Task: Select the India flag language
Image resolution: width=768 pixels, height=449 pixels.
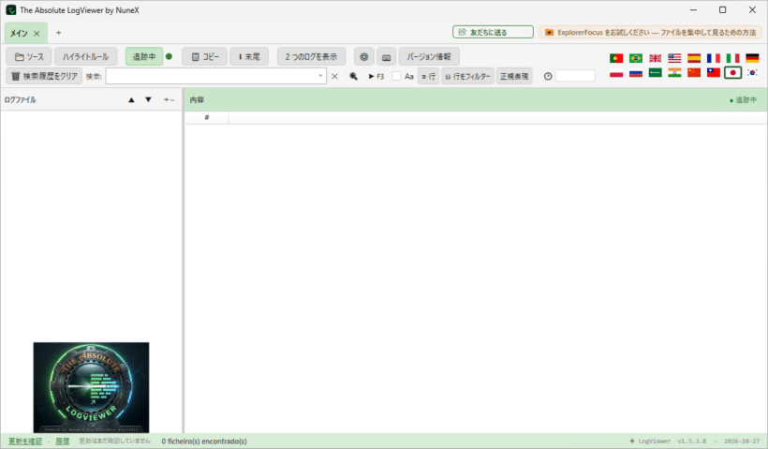Action: pos(674,73)
